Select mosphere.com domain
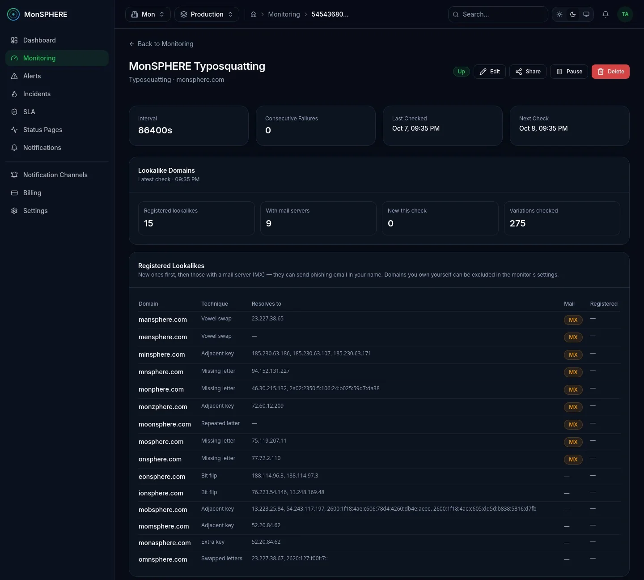Screen dimensions: 644x580 [x=161, y=442]
